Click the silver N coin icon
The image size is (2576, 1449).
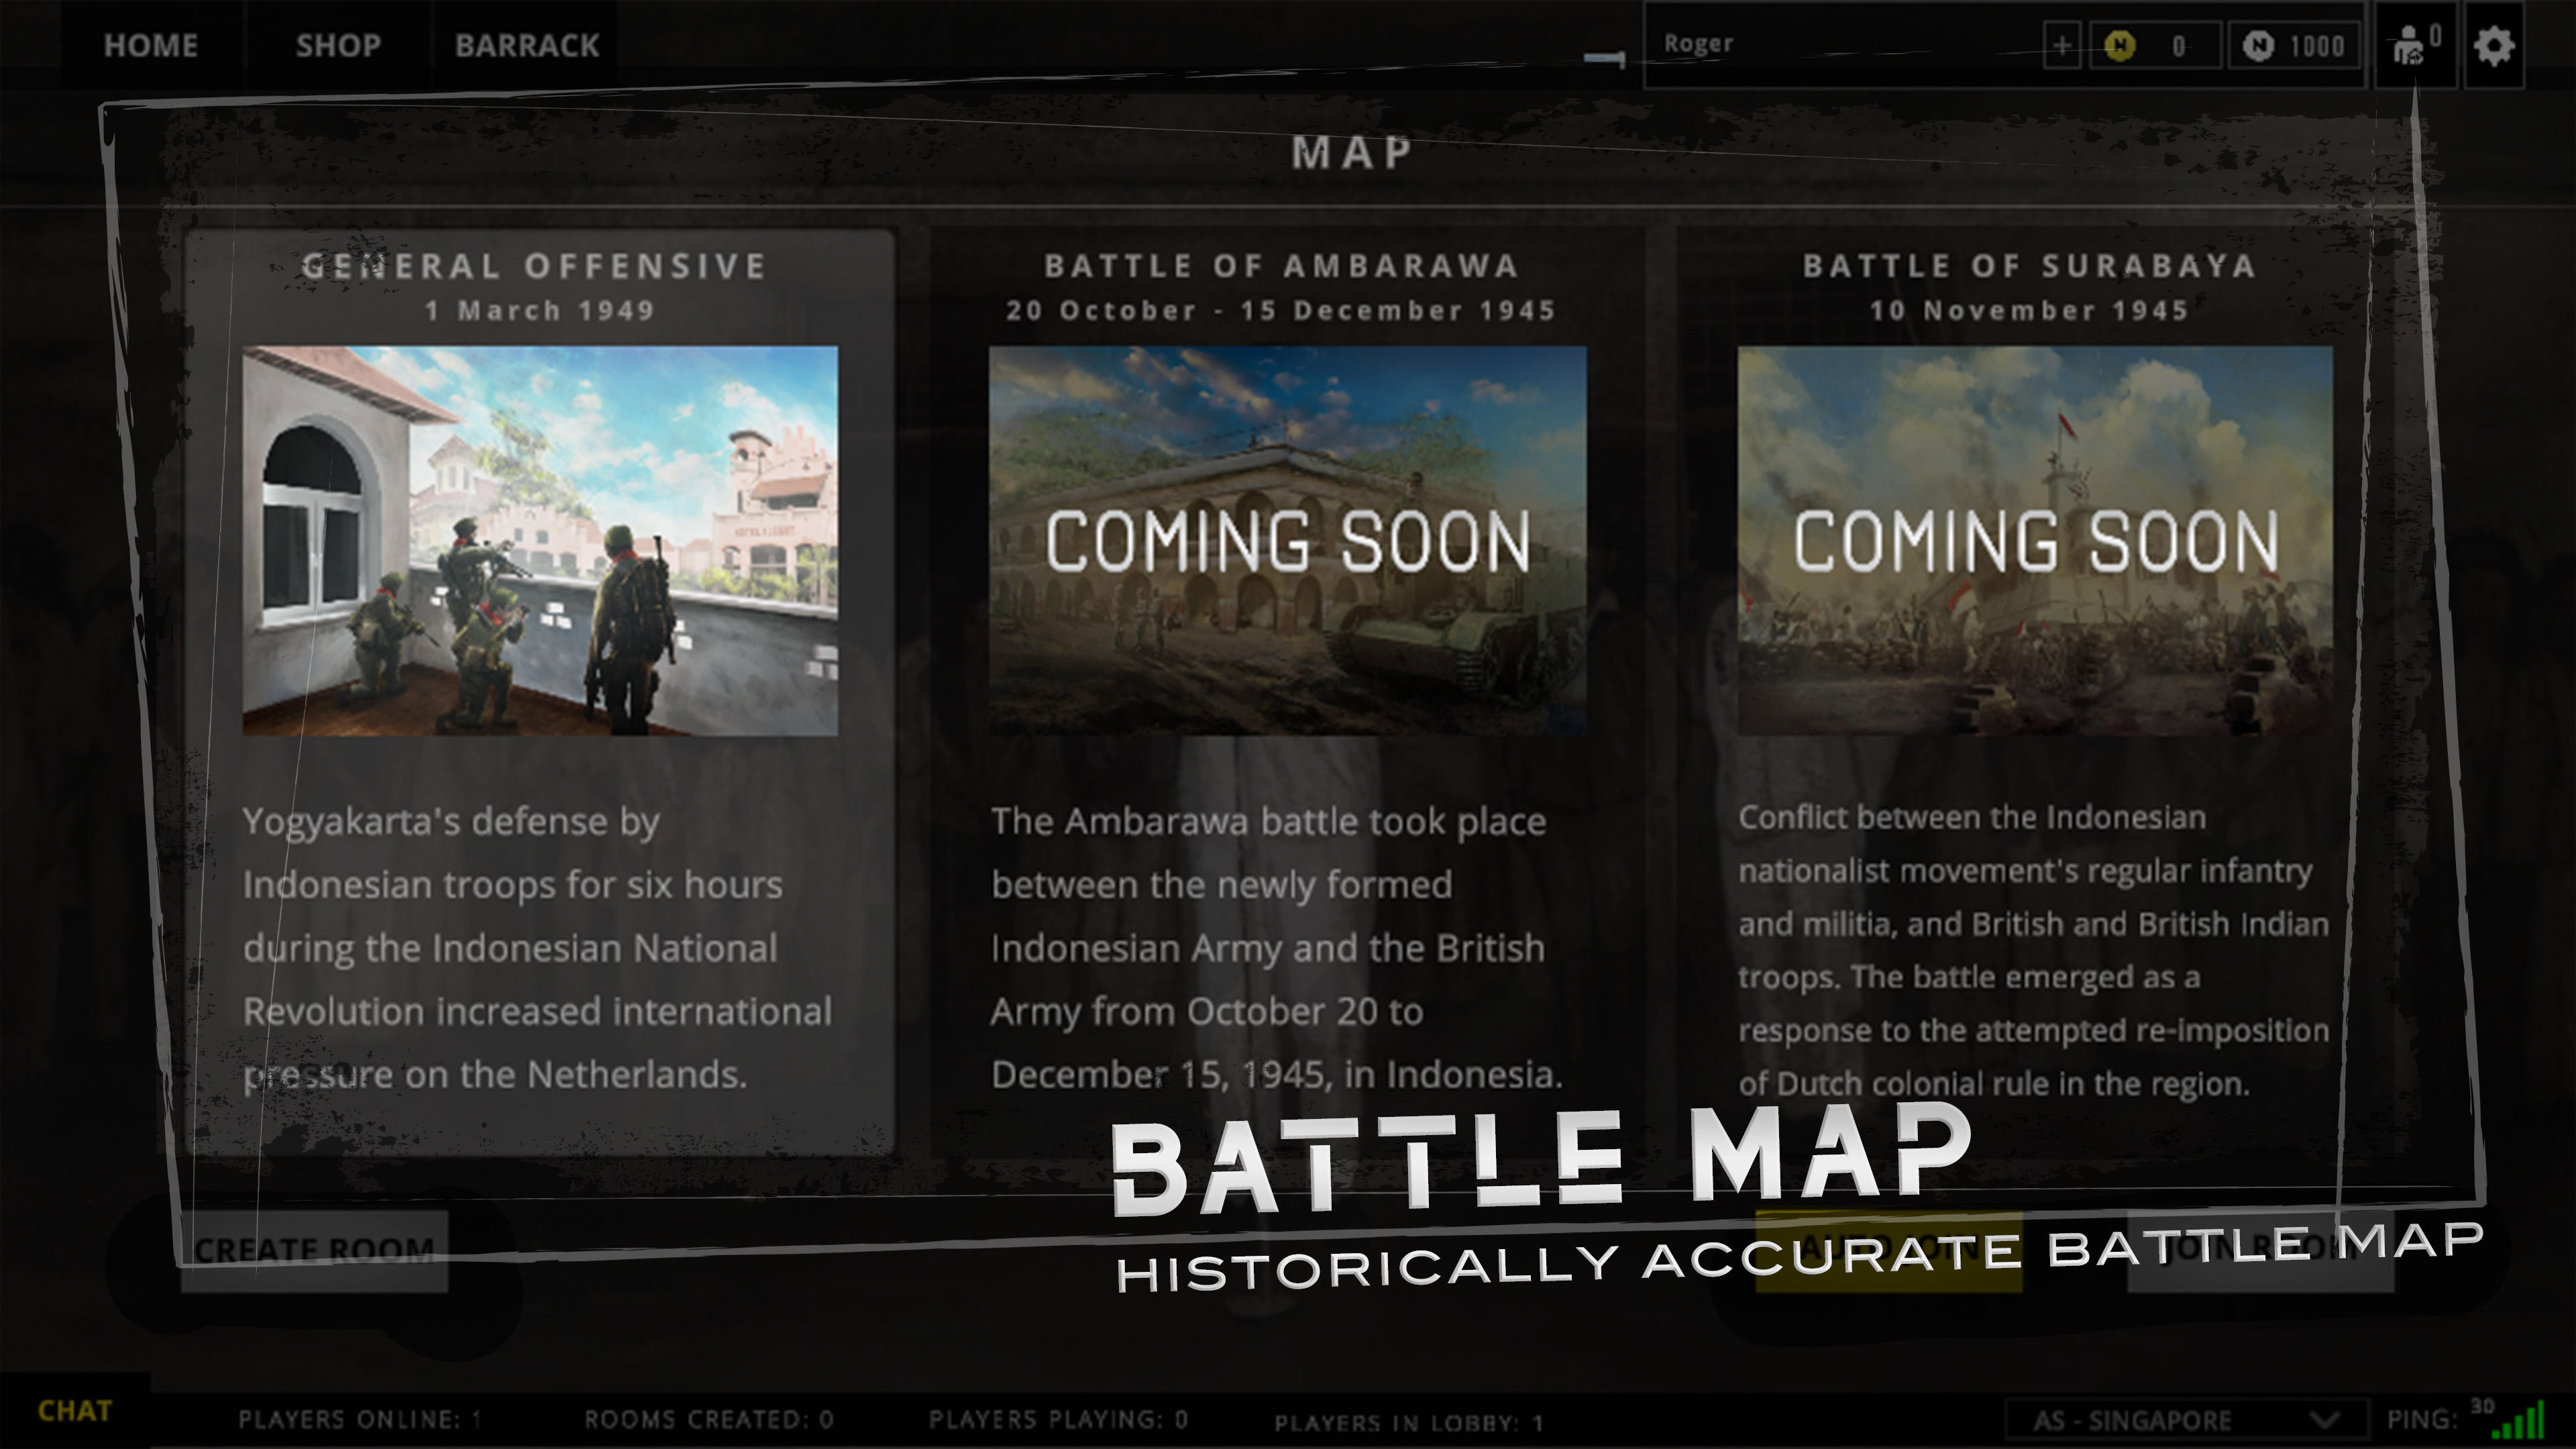coord(2257,46)
